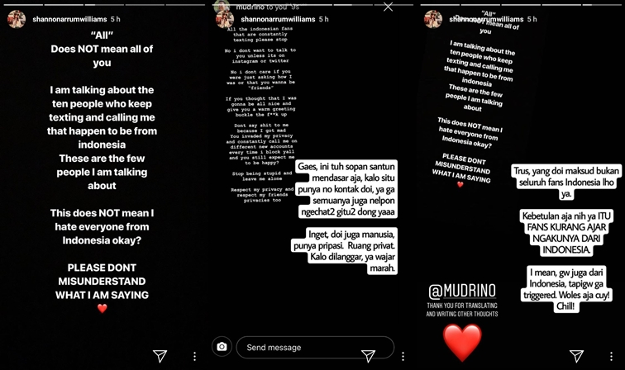Click the shannonarrumwilliams username on the middle story
The image size is (625, 370).
click(x=278, y=19)
